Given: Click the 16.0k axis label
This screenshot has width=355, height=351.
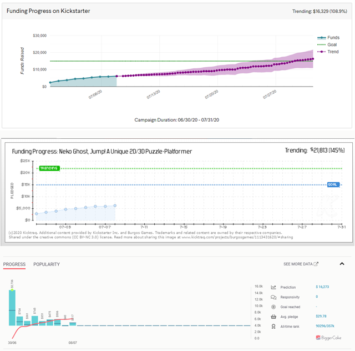Looking at the screenshot, I should (x=258, y=287).
